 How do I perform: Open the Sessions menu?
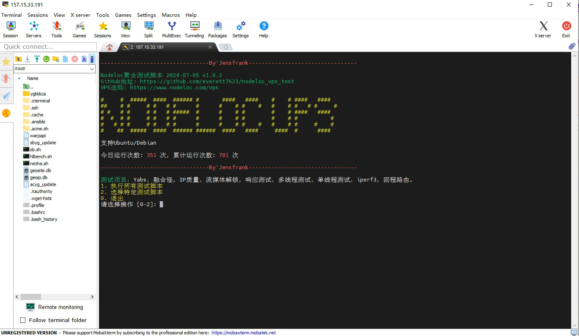[38, 15]
